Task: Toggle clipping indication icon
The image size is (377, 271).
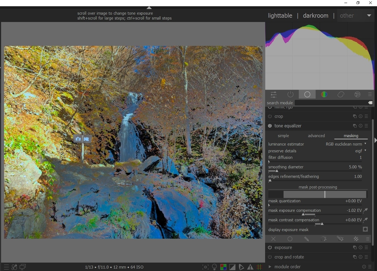Action: tap(232, 267)
